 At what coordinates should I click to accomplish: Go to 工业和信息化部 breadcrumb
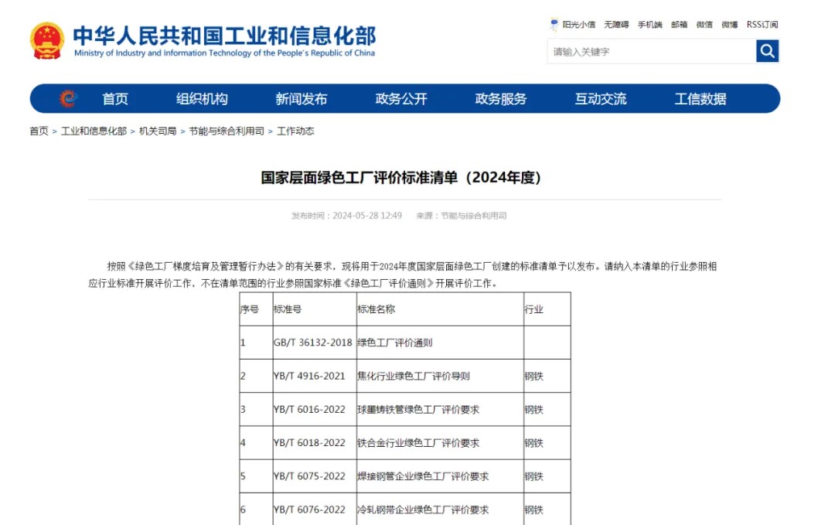click(94, 131)
